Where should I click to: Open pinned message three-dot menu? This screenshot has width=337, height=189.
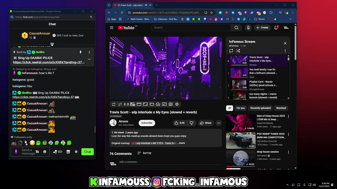(89, 52)
